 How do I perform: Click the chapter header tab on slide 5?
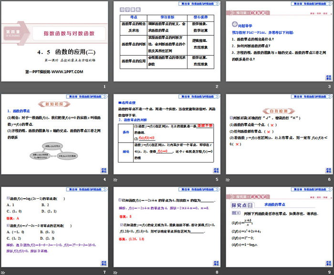199,97
